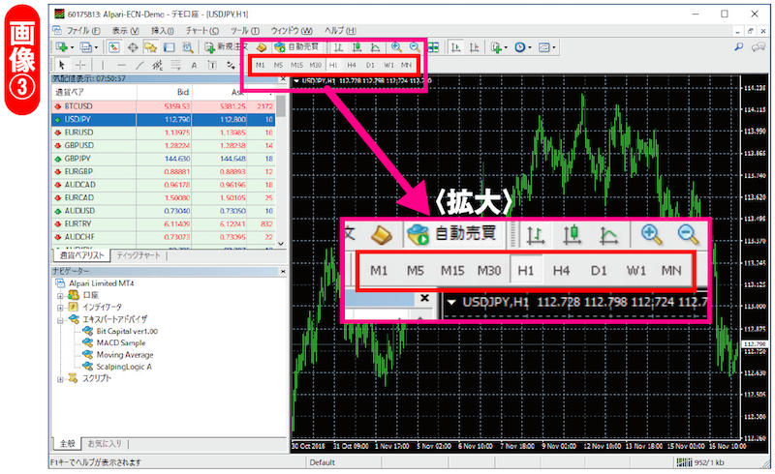Open the ウィンドウ menu
This screenshot has width=775, height=474.
pyautogui.click(x=292, y=31)
